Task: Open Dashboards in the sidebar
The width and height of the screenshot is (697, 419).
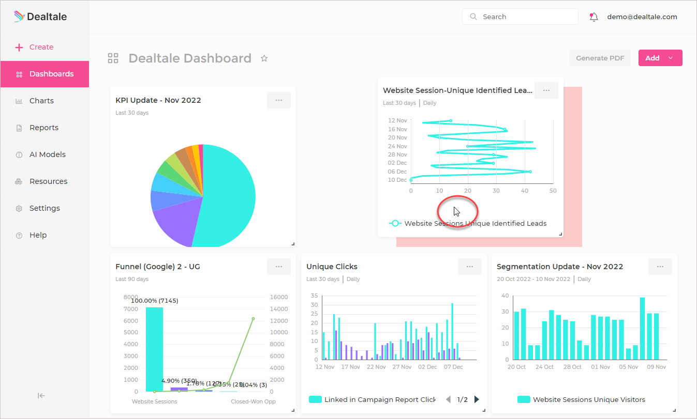Action: tap(45, 74)
